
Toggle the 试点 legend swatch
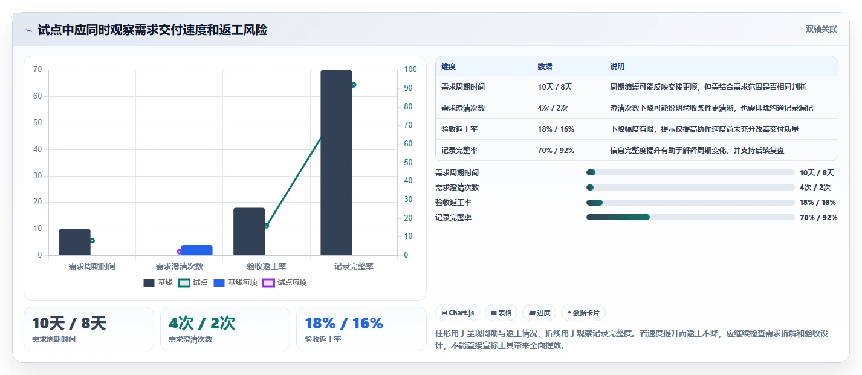tap(184, 283)
